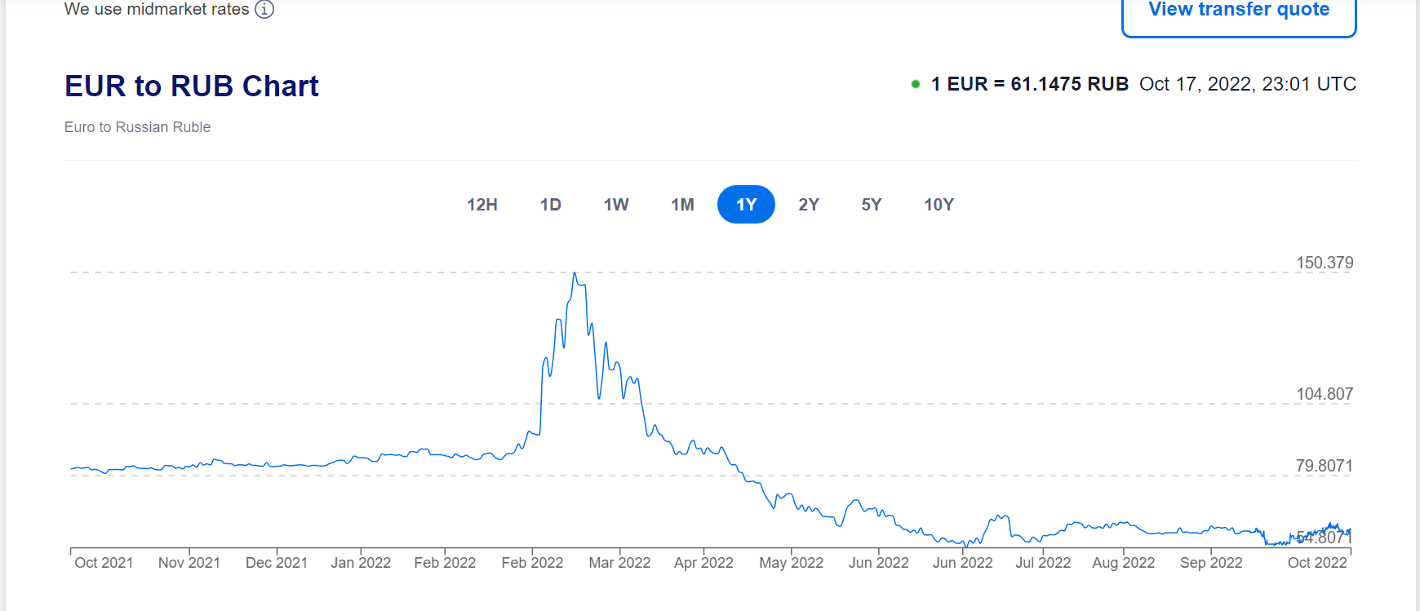Image resolution: width=1420 pixels, height=611 pixels.
Task: Click the Oct 2021 axis label
Action: click(x=104, y=563)
